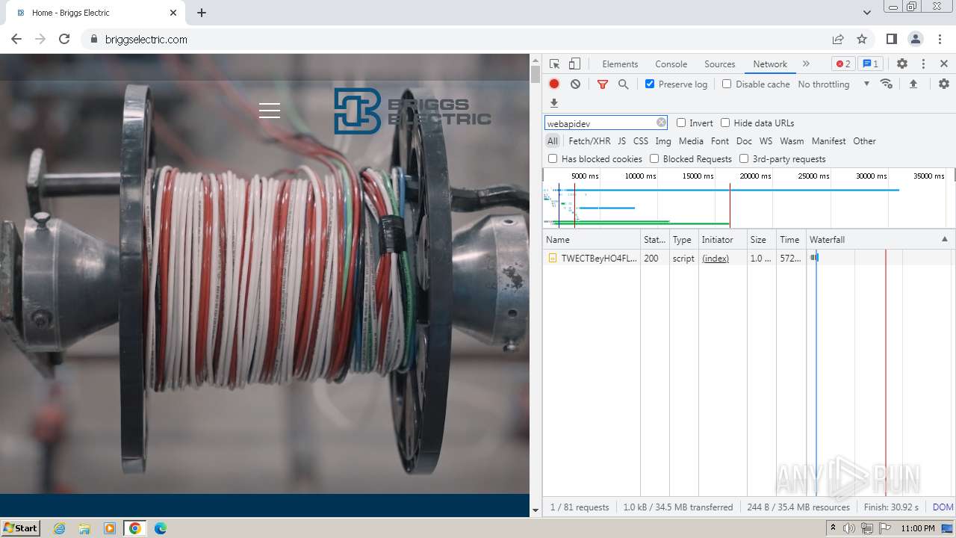Image resolution: width=956 pixels, height=538 pixels.
Task: Share this page icon
Action: pos(838,39)
